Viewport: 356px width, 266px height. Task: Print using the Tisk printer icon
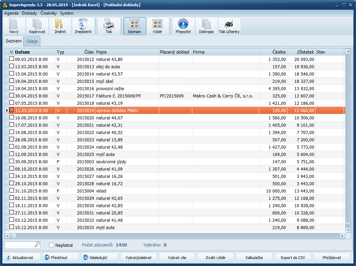pos(109,26)
